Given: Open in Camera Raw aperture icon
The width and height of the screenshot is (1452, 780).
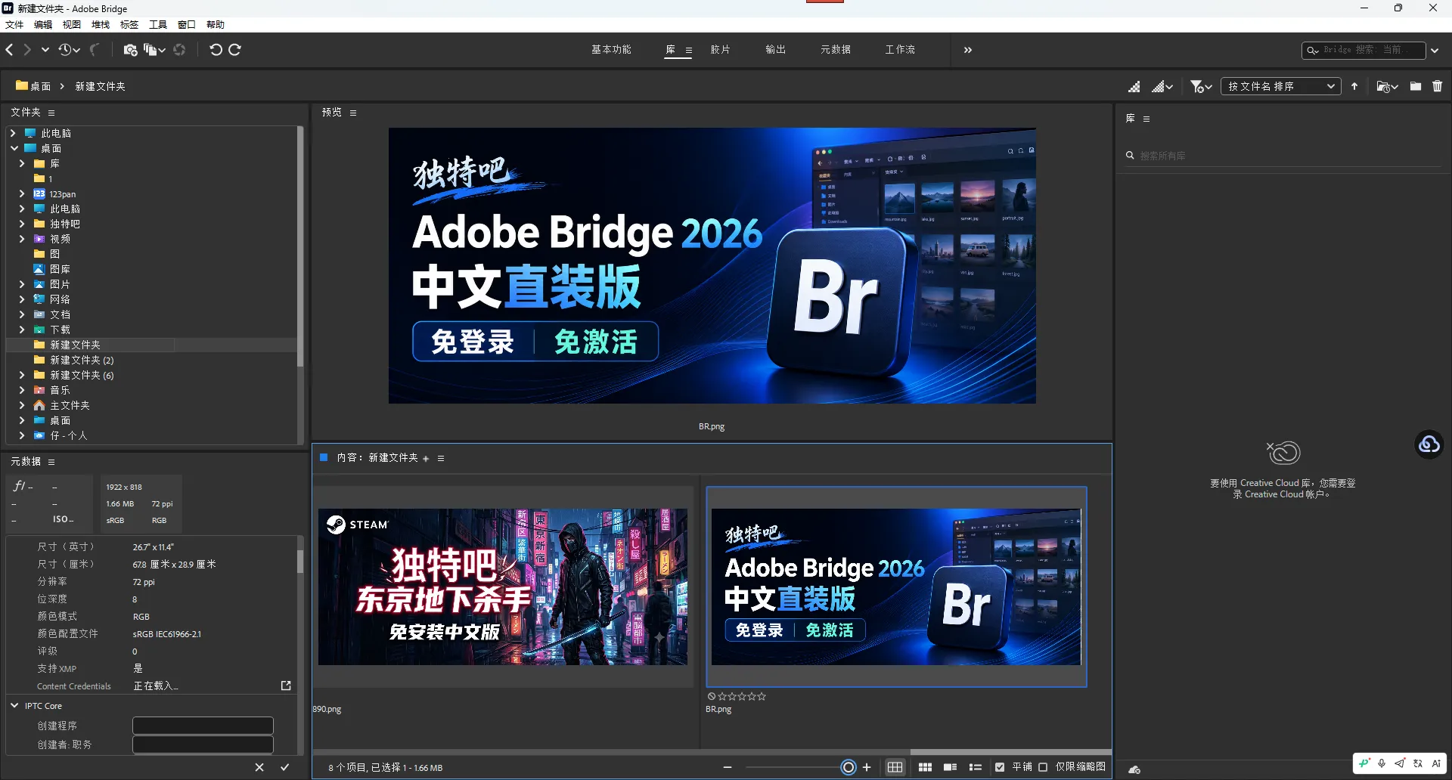Looking at the screenshot, I should point(179,50).
